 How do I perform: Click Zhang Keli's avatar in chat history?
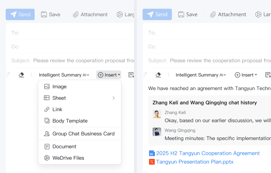(157, 114)
